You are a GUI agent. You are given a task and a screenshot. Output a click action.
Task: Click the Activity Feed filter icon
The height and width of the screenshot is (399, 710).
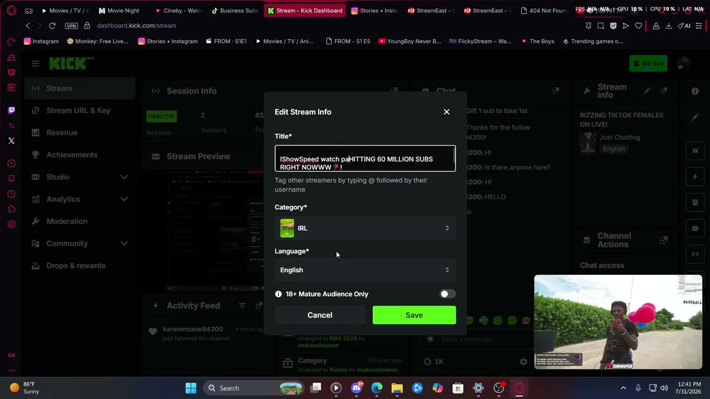tap(242, 305)
